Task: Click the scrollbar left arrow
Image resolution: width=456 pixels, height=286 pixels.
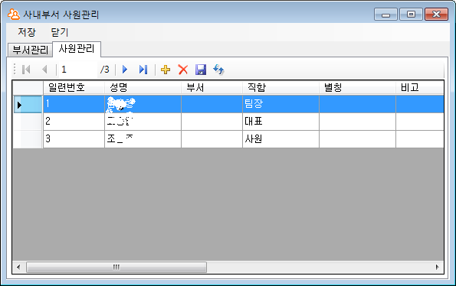Action: point(18,267)
